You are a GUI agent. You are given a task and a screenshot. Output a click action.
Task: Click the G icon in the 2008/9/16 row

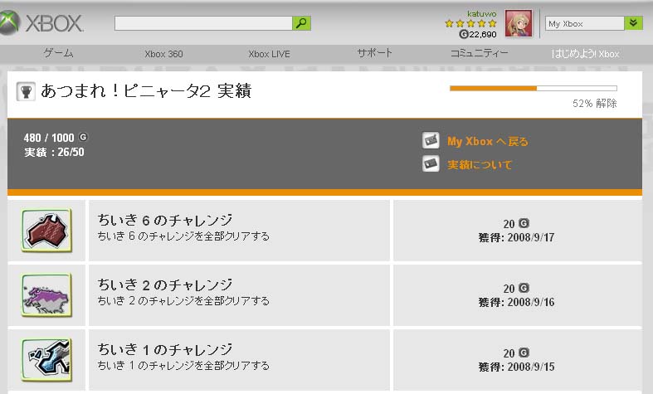tap(524, 288)
